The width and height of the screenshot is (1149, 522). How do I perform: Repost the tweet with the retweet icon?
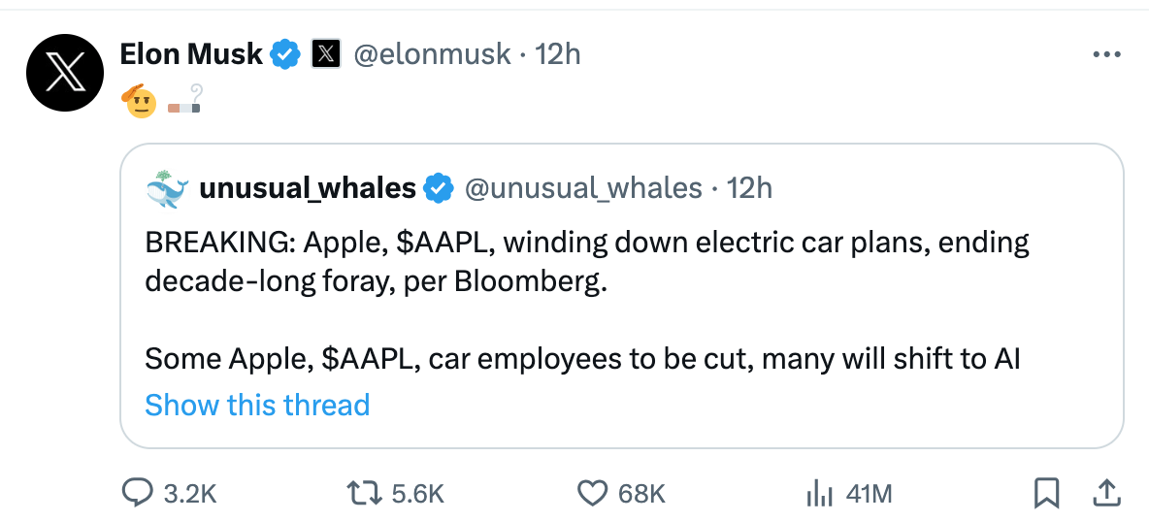(368, 494)
